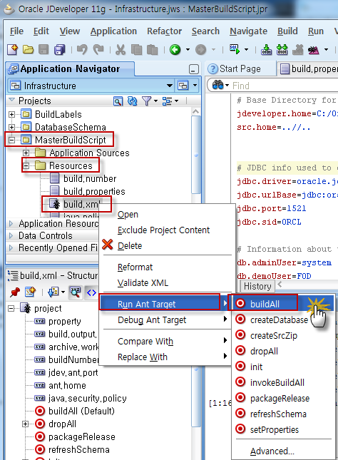Expand the Application Resources section
This screenshot has width=338, height=460.
click(11, 223)
